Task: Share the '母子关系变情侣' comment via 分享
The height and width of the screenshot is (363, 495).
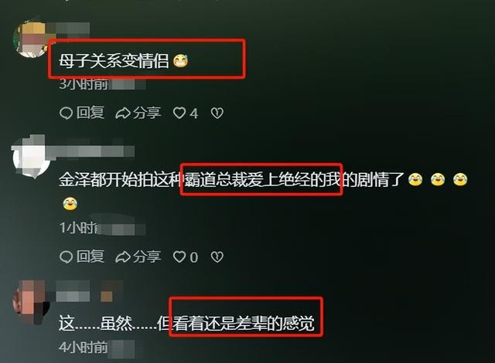Action: [x=138, y=113]
